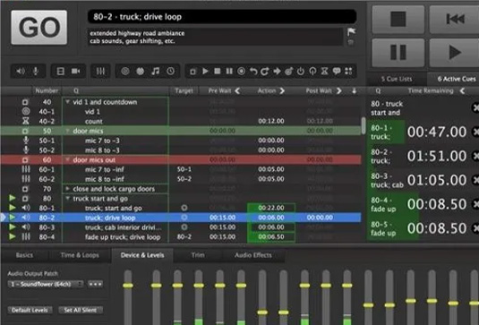Viewport: 479px width, 325px height.
Task: Select the 'mic 7 to -3' cue row
Action: [181, 141]
